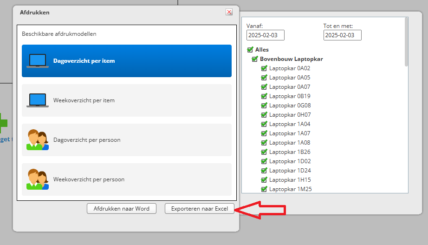Close the Afdrukken dialog
Viewport: 428px width, 245px height.
[229, 12]
